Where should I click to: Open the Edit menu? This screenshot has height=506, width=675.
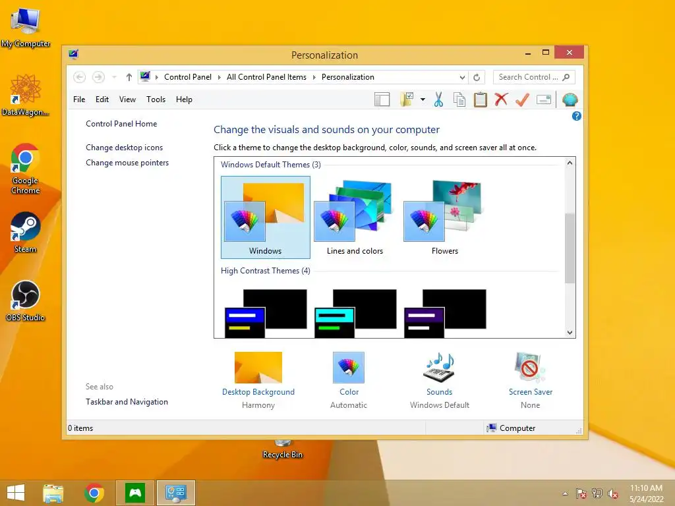tap(102, 99)
